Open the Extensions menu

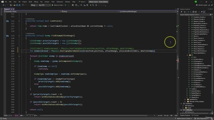[60, 2]
